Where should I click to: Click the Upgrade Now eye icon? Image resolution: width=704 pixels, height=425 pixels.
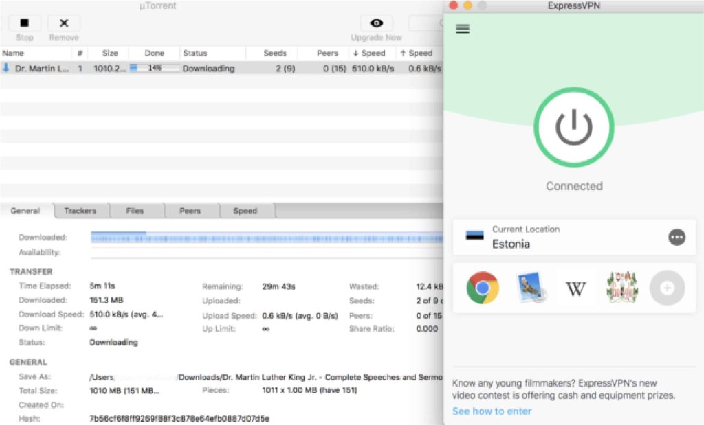coord(376,23)
